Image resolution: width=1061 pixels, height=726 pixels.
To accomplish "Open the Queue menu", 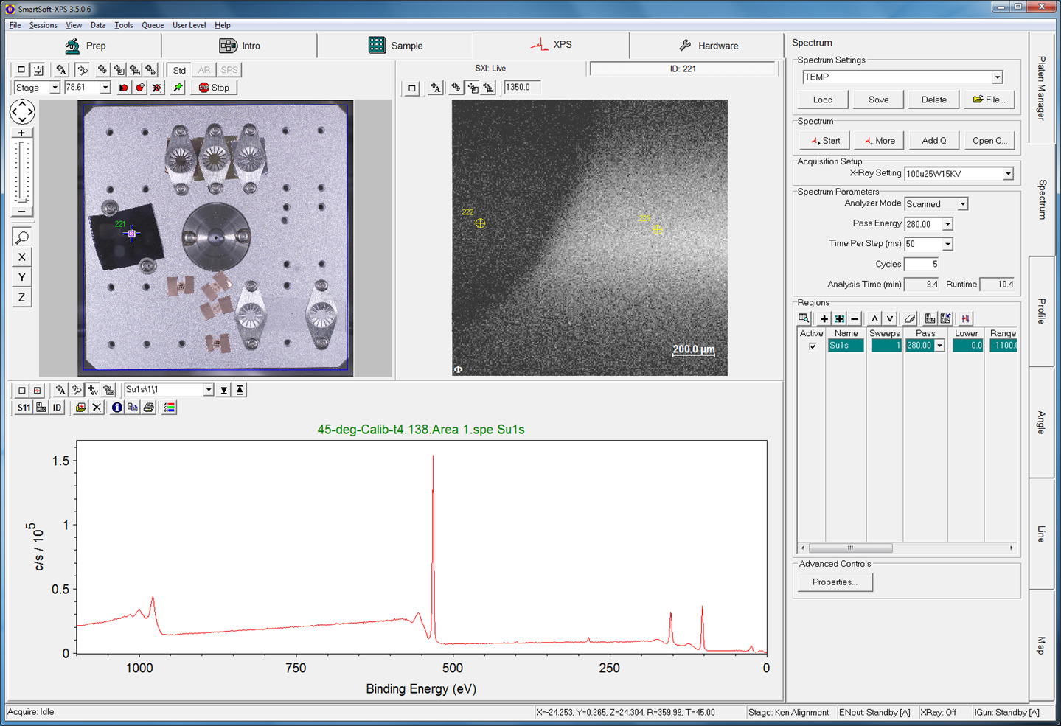I will [152, 25].
